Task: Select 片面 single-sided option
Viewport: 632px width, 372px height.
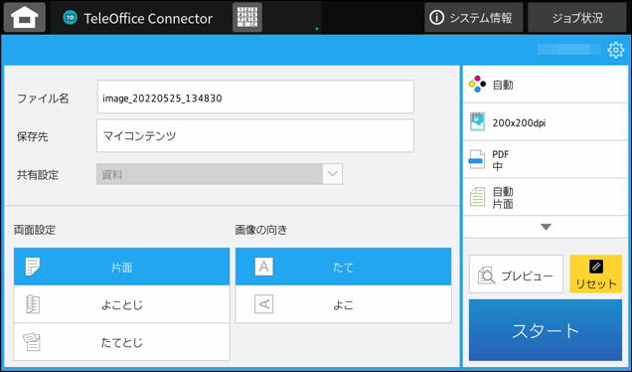Action: pyautogui.click(x=121, y=267)
